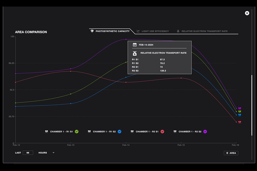Screen dimensions: 257x171
Task: Click the chamber icon beside Chamber 1 - R2 S2
Action: tap(175, 132)
